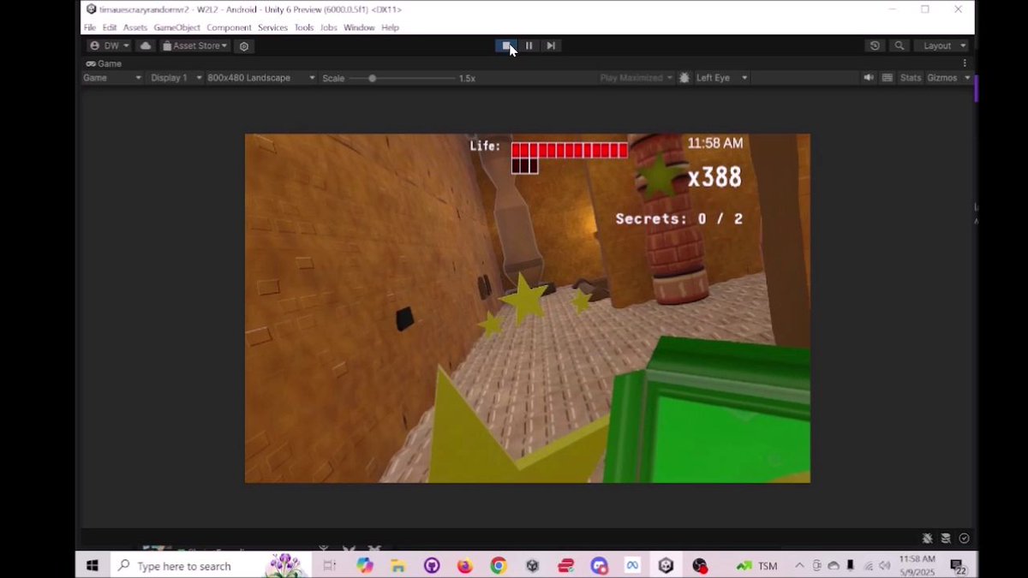Open the Game view three-dot options menu
1028x578 pixels.
965,63
